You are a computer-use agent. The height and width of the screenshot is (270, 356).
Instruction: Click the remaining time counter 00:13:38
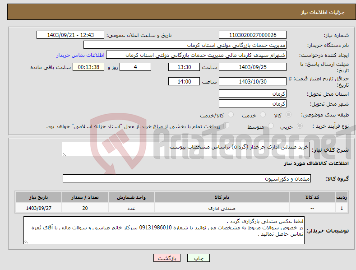point(88,67)
